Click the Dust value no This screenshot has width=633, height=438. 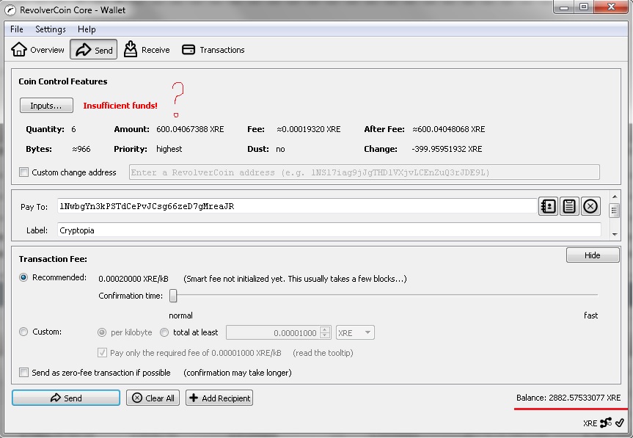[281, 150]
